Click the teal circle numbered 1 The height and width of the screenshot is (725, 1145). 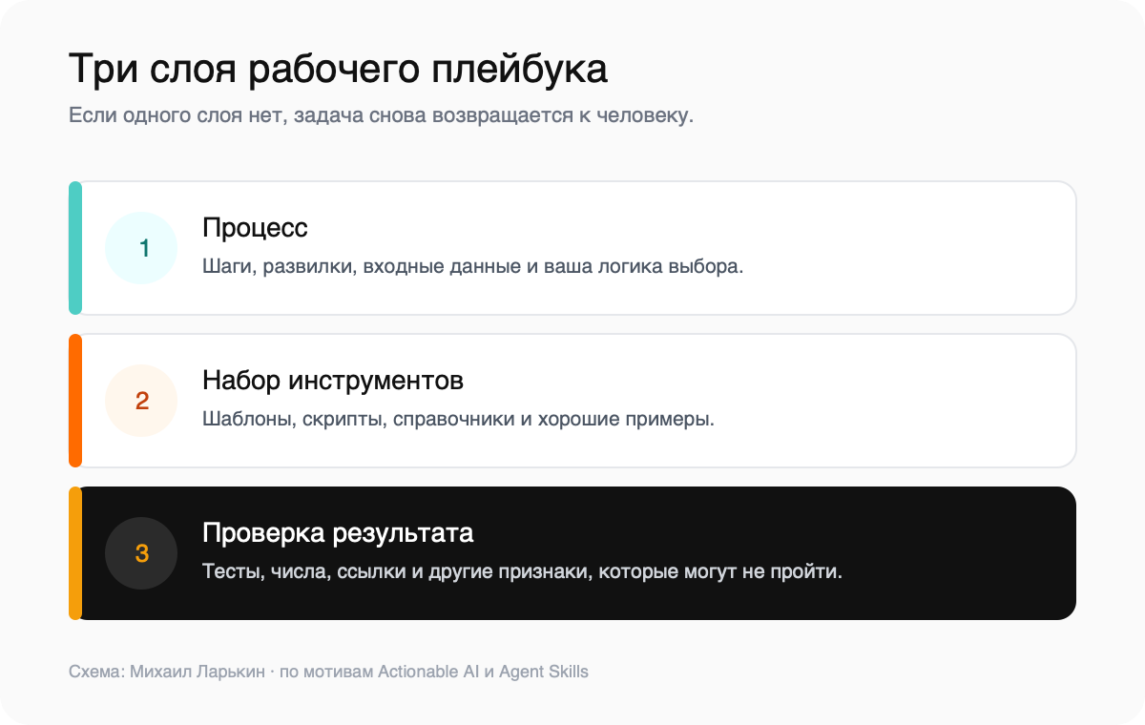[x=141, y=248]
